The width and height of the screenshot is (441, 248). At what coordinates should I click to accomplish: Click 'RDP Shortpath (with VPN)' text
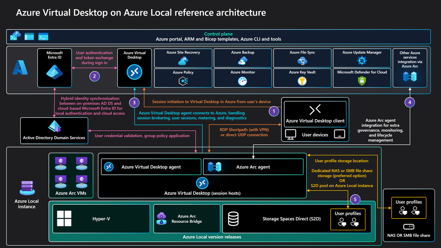point(244,130)
